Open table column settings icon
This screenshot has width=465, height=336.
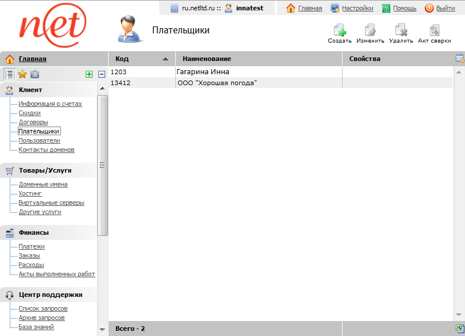coord(459,59)
